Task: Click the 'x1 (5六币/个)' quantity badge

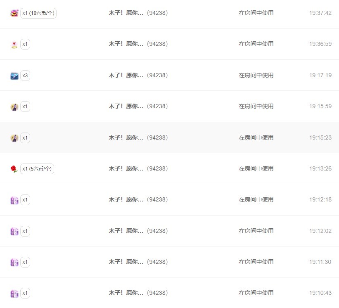Action: pos(37,169)
